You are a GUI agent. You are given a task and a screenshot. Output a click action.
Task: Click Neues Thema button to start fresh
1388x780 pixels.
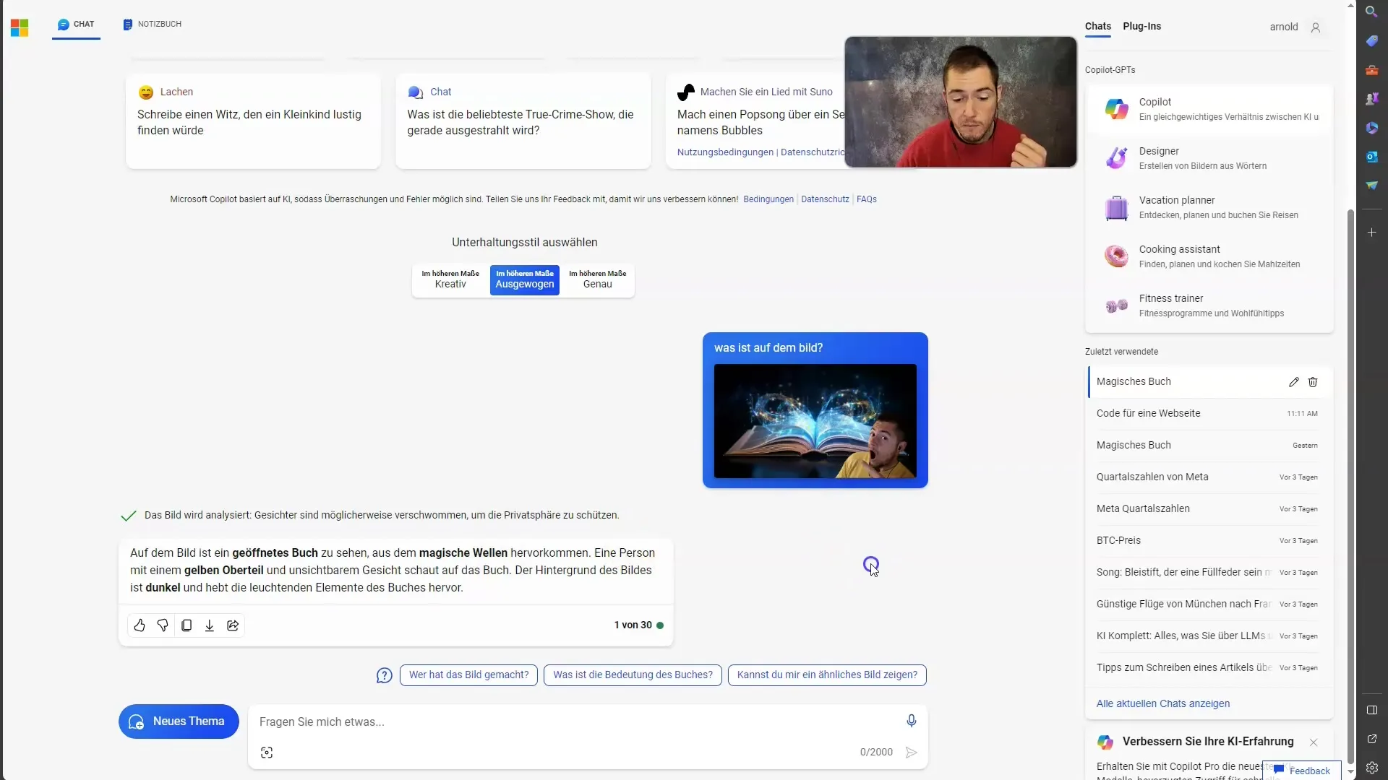(x=179, y=721)
